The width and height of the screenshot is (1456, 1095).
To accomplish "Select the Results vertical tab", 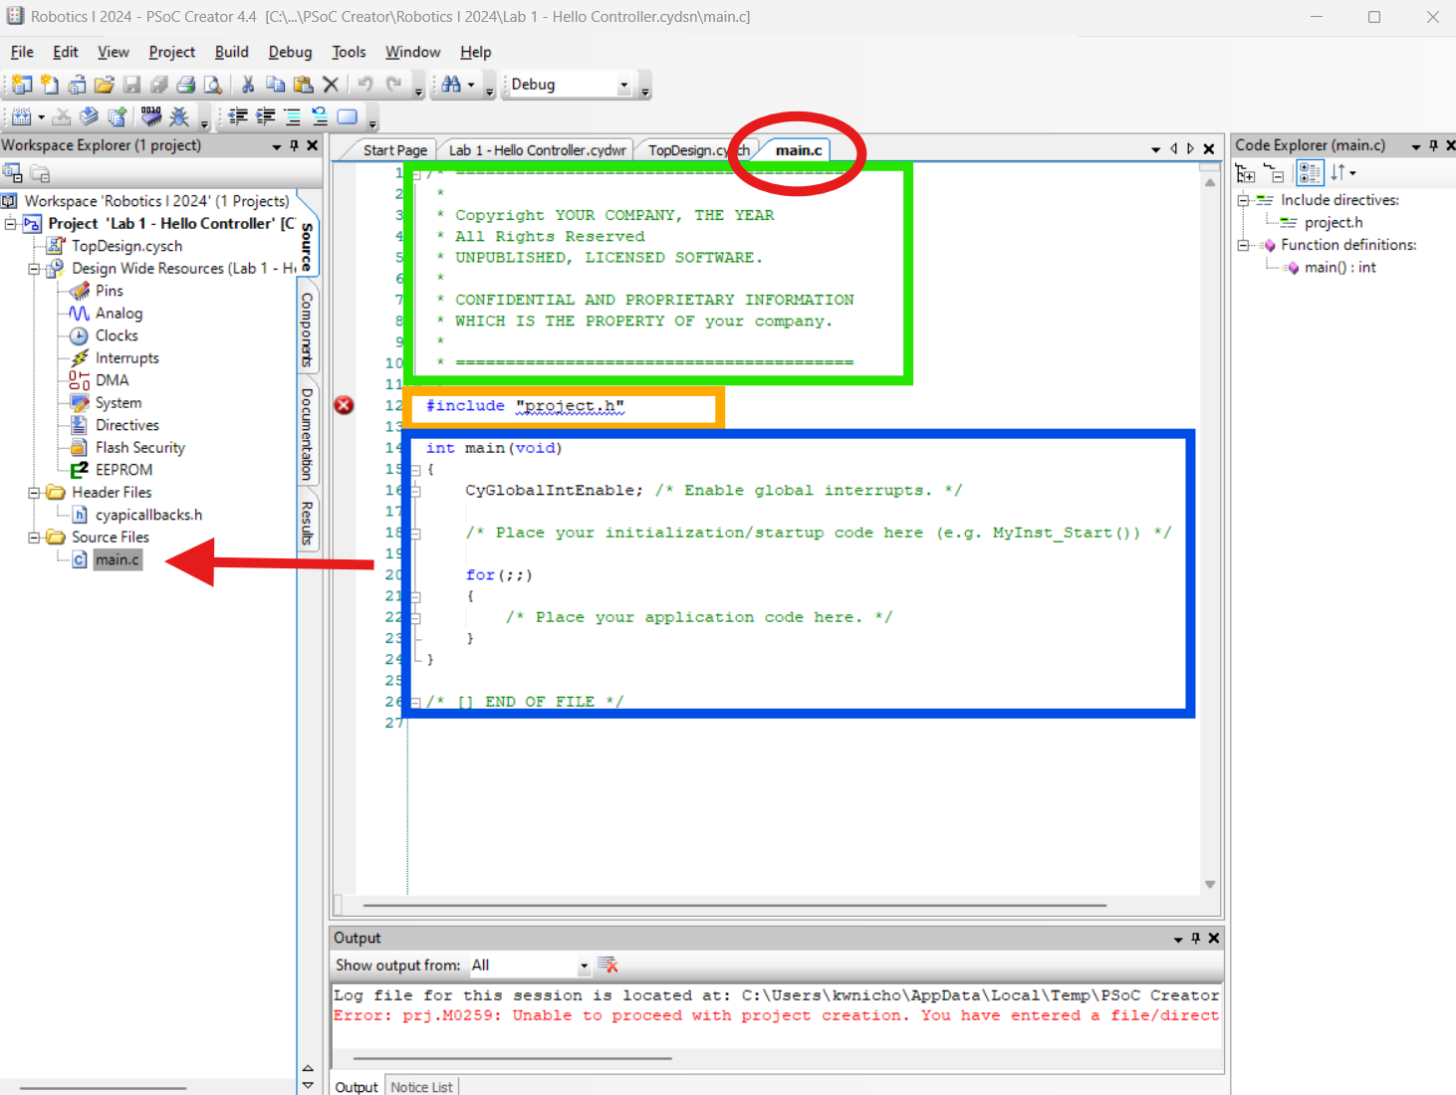I will pyautogui.click(x=307, y=525).
